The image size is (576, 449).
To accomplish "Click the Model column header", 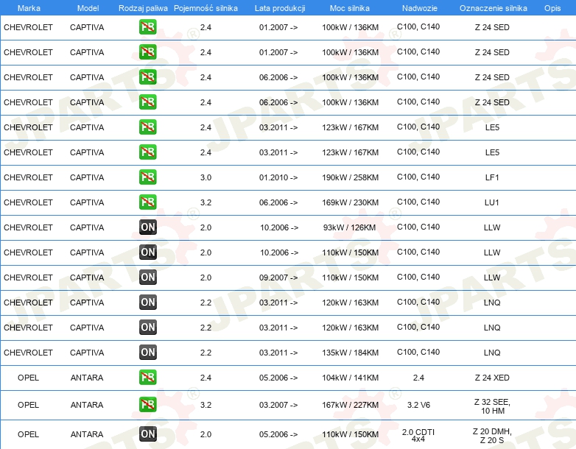I will (88, 8).
